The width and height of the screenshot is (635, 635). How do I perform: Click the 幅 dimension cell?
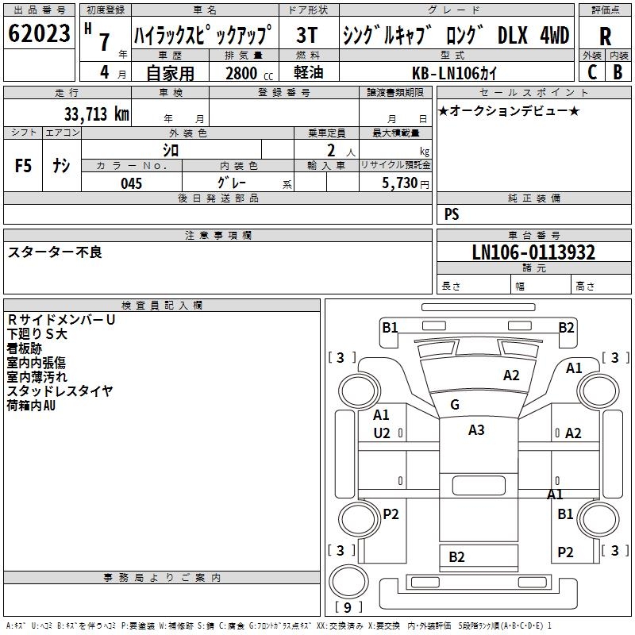541,284
